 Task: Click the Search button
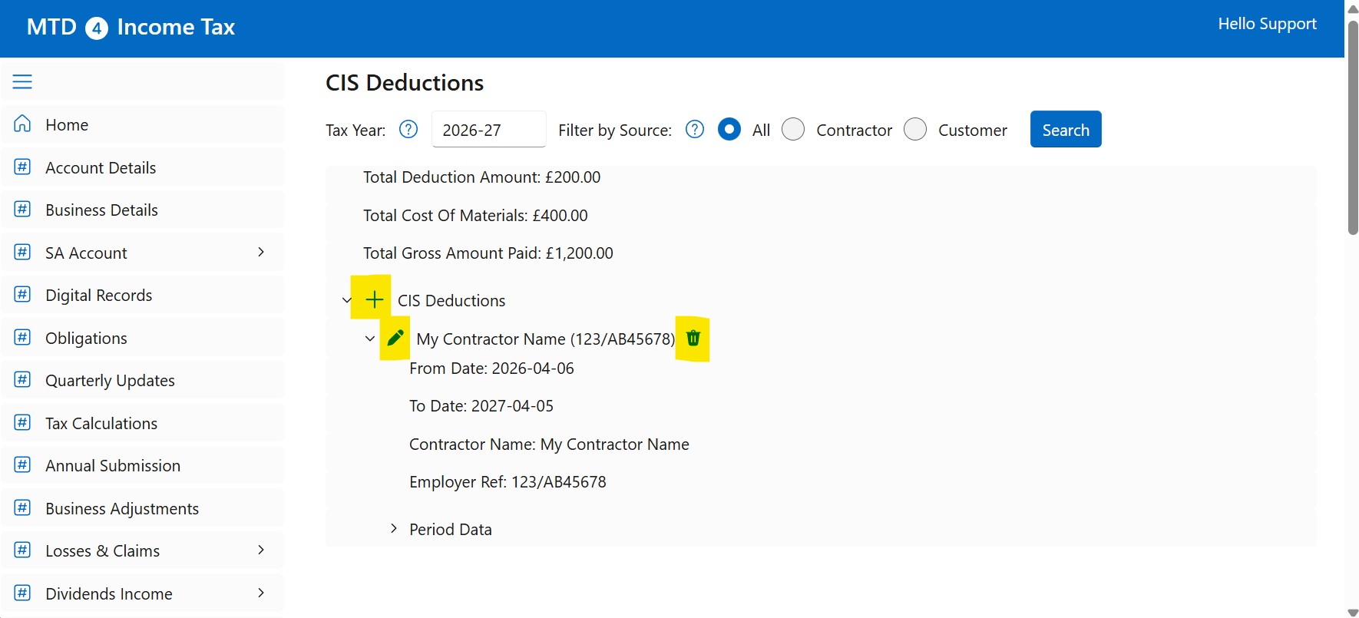(x=1066, y=129)
